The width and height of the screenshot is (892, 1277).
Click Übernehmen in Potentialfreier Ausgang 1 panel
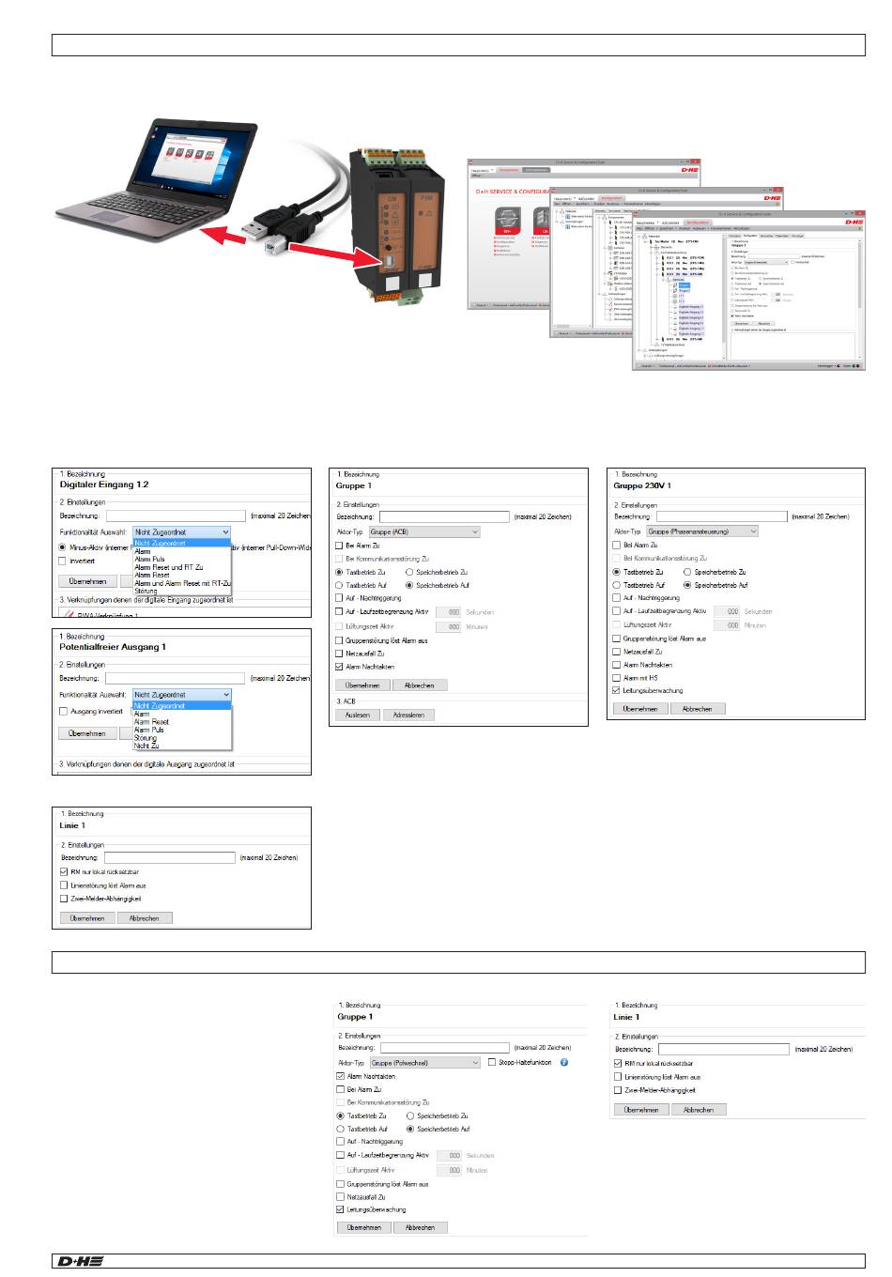click(87, 732)
